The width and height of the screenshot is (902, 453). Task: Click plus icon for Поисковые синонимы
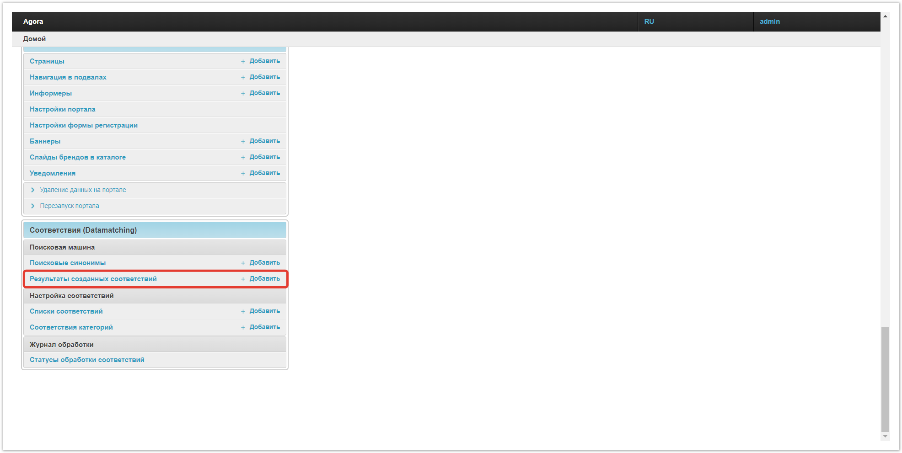[x=243, y=263]
